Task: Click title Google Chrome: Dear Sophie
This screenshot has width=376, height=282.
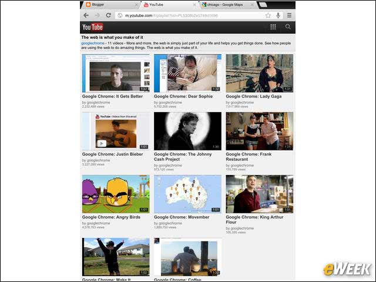Action: (x=183, y=96)
